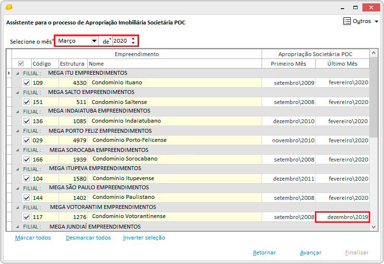
Task: Uncheck Condomínio Itupevense row 104
Action: click(26, 178)
